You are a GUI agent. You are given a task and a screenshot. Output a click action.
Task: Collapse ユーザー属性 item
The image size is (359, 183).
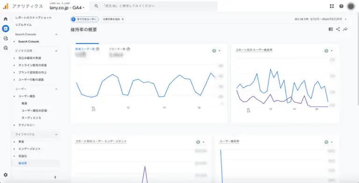click(14, 96)
